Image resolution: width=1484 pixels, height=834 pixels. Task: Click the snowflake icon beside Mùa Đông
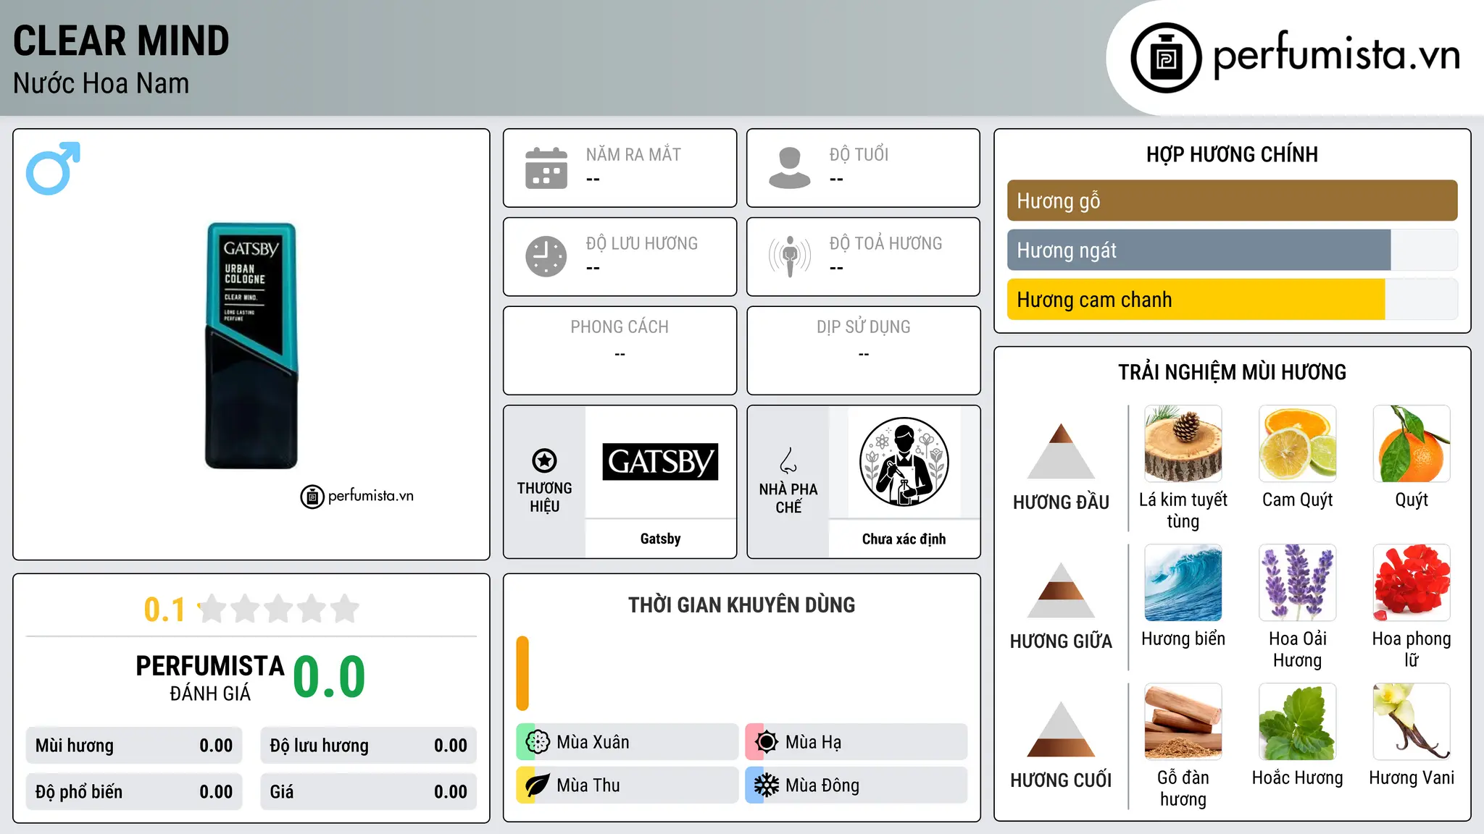(767, 785)
